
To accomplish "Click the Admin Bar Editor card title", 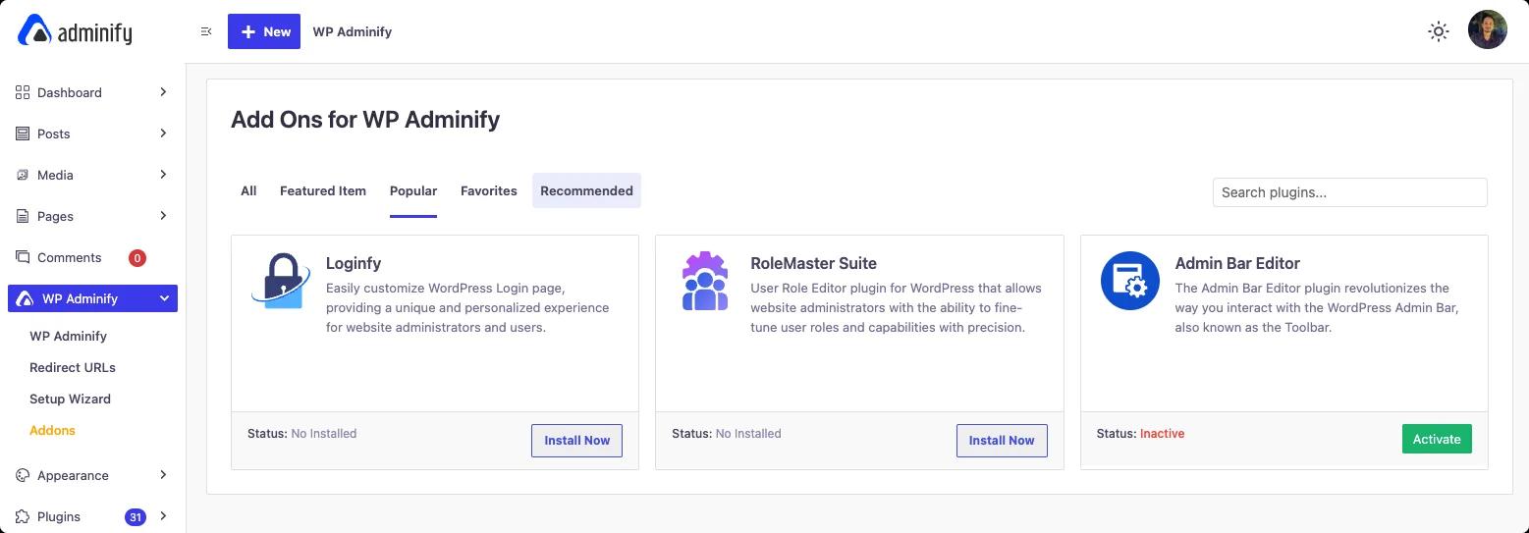I will pos(1237,263).
